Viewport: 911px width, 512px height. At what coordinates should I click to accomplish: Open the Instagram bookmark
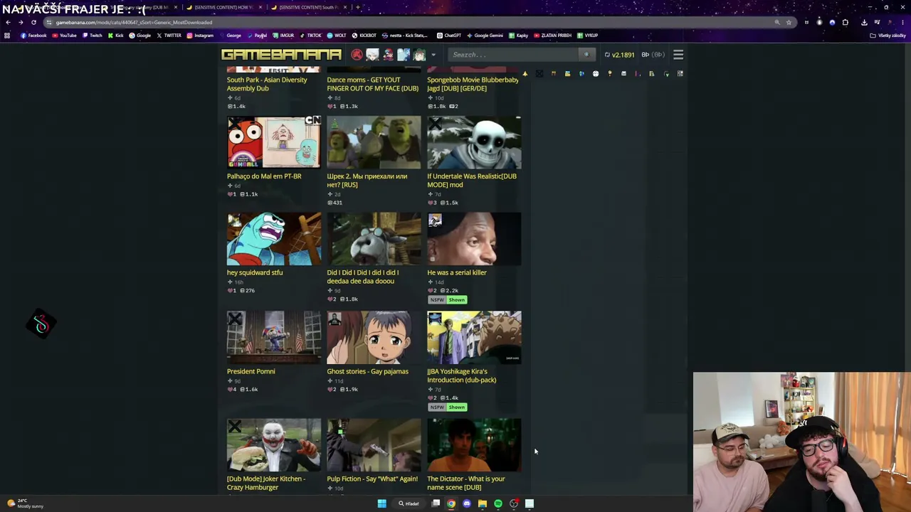click(x=200, y=36)
